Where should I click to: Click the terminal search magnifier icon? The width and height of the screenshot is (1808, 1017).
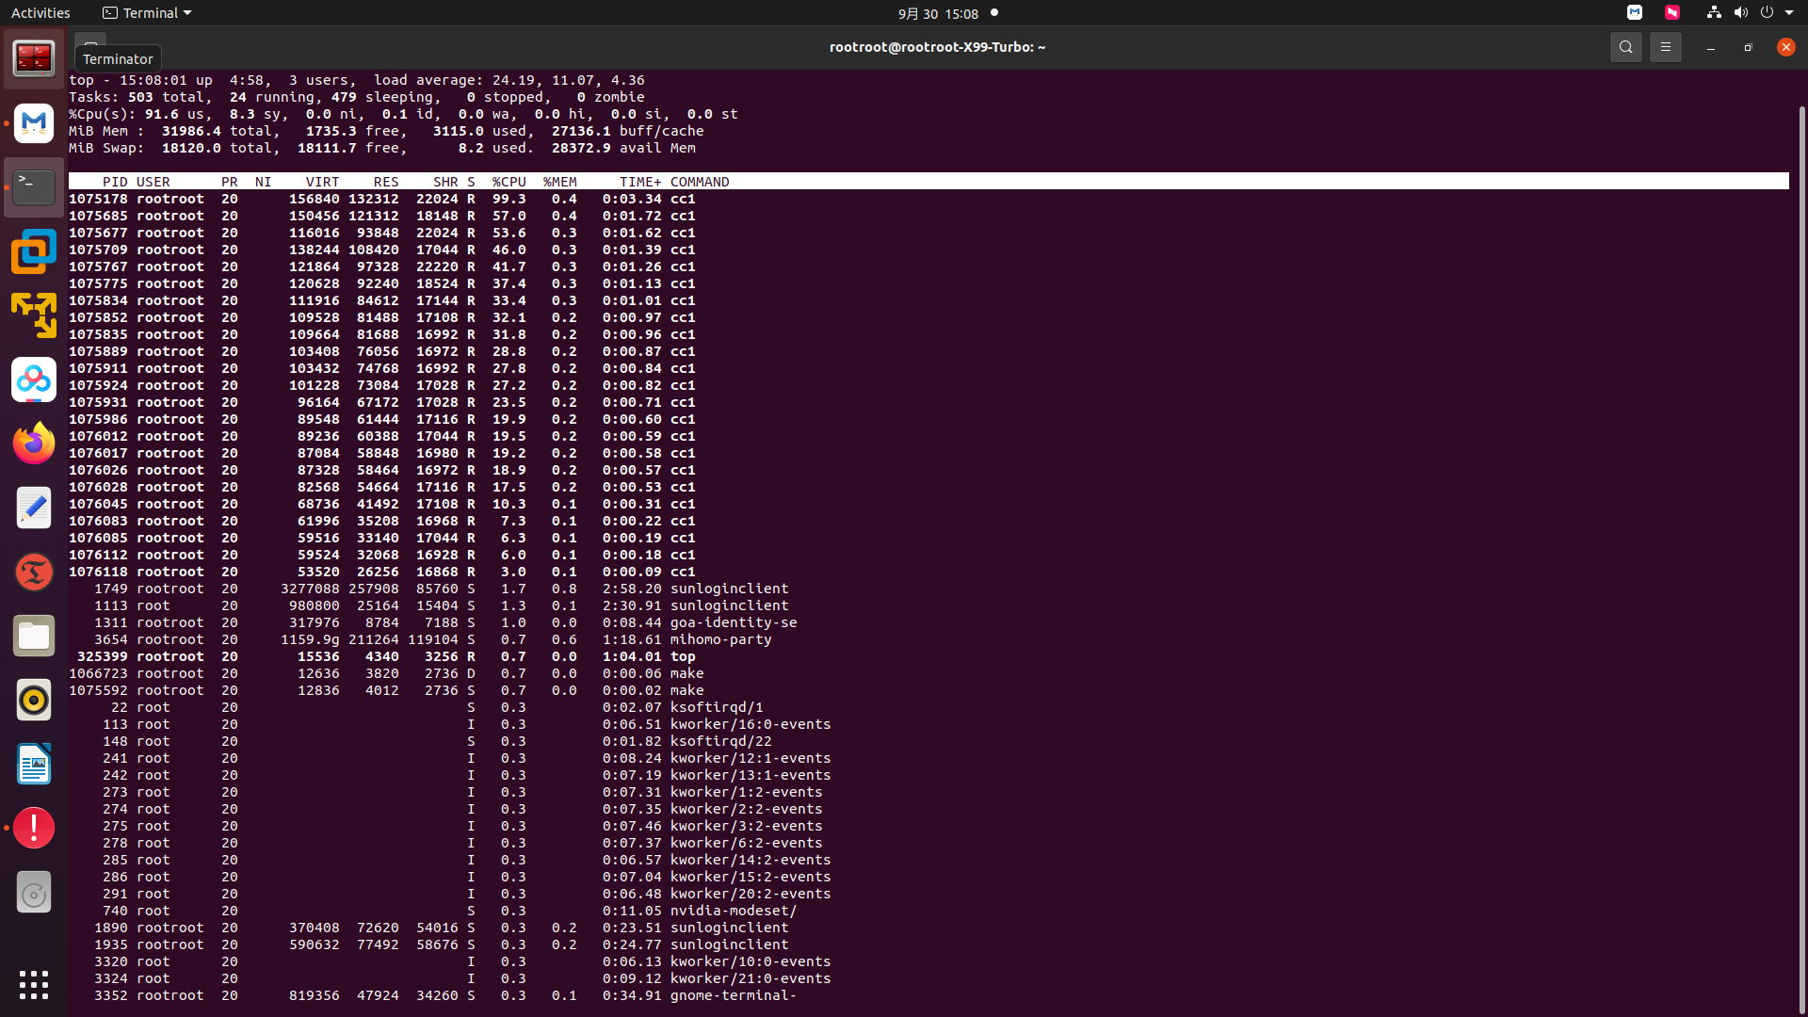pyautogui.click(x=1625, y=47)
